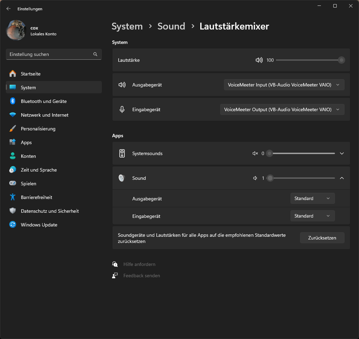
Task: Open Konten settings
Action: point(54,156)
